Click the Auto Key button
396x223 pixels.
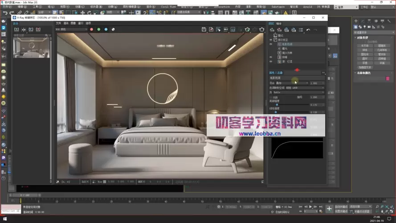coord(341,206)
